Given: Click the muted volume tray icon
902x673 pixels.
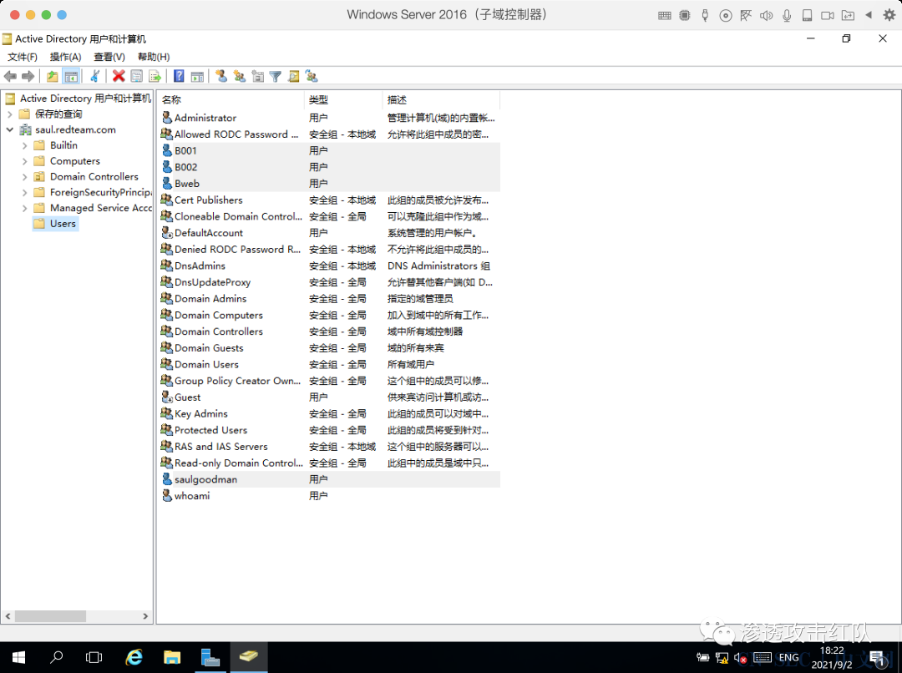Looking at the screenshot, I should 740,657.
